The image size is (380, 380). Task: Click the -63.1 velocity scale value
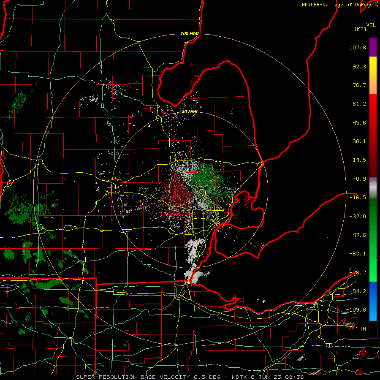(x=358, y=254)
